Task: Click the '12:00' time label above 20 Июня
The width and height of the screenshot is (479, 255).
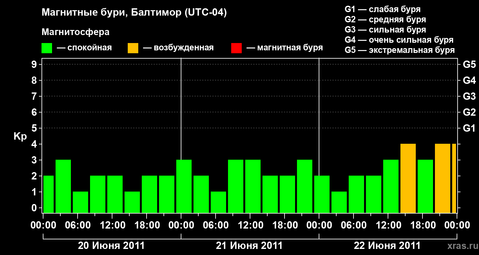Action: tap(112, 225)
